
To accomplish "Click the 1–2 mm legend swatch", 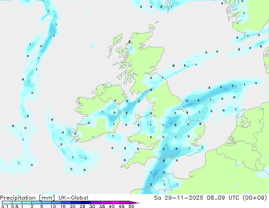I will click(27, 202).
